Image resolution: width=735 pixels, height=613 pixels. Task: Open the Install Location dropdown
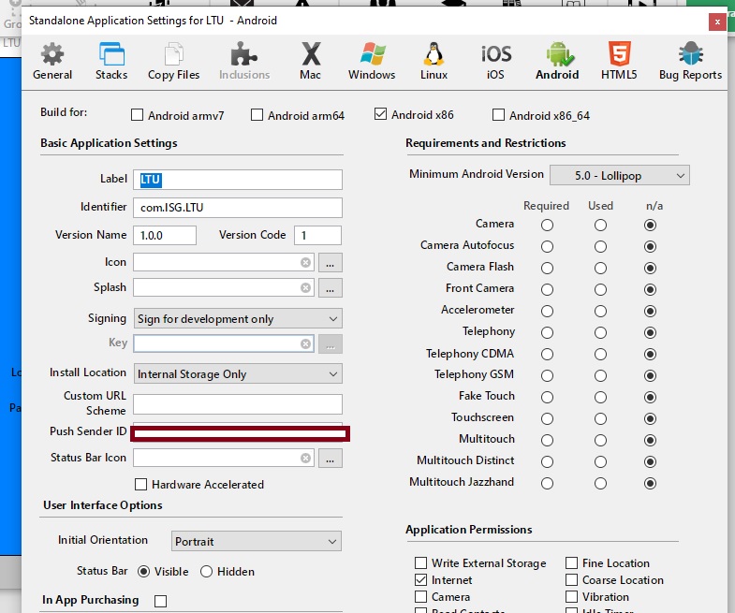tap(238, 374)
